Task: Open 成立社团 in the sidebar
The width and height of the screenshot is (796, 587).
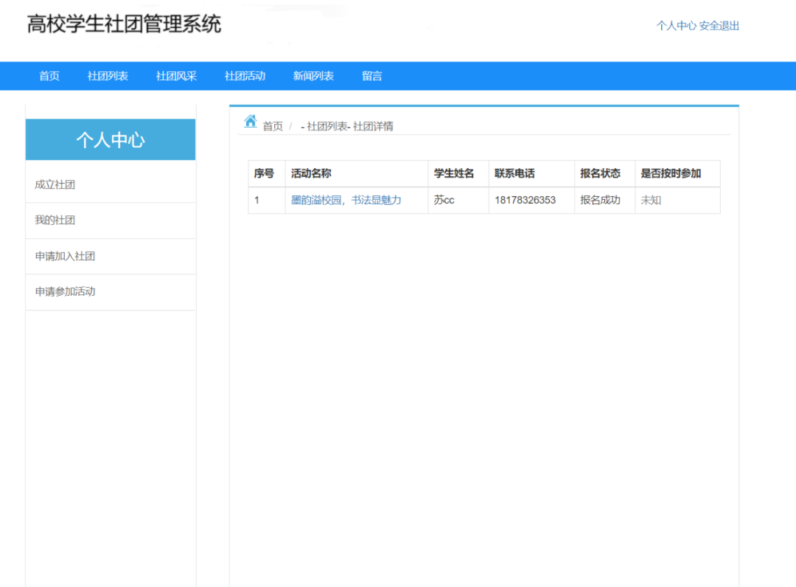Action: [x=111, y=185]
